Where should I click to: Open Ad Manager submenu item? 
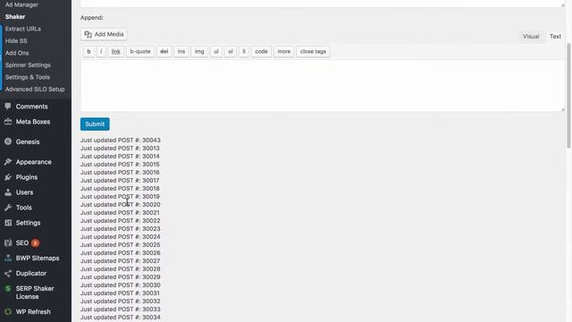pyautogui.click(x=21, y=4)
